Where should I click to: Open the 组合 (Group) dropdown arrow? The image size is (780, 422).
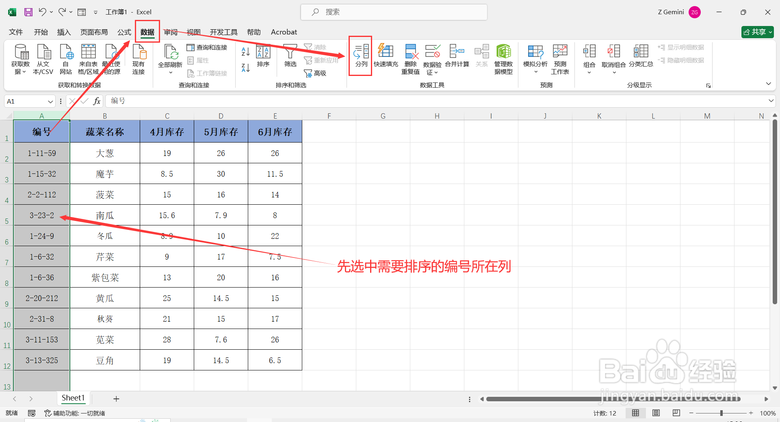click(589, 72)
